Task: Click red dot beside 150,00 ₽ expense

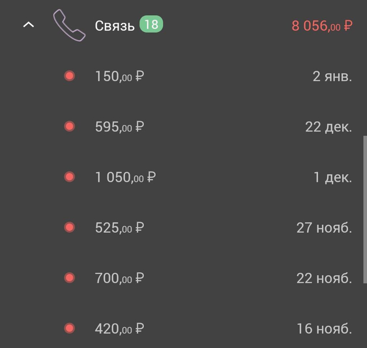Action: [x=69, y=76]
